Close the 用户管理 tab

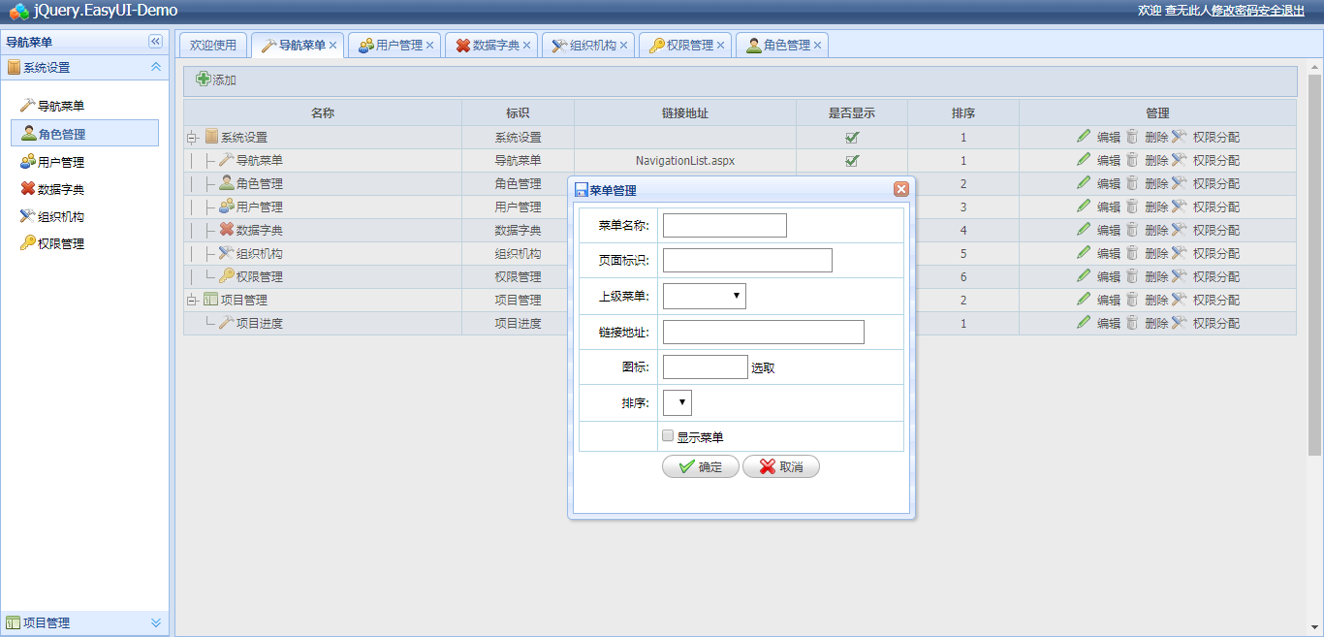coord(429,46)
